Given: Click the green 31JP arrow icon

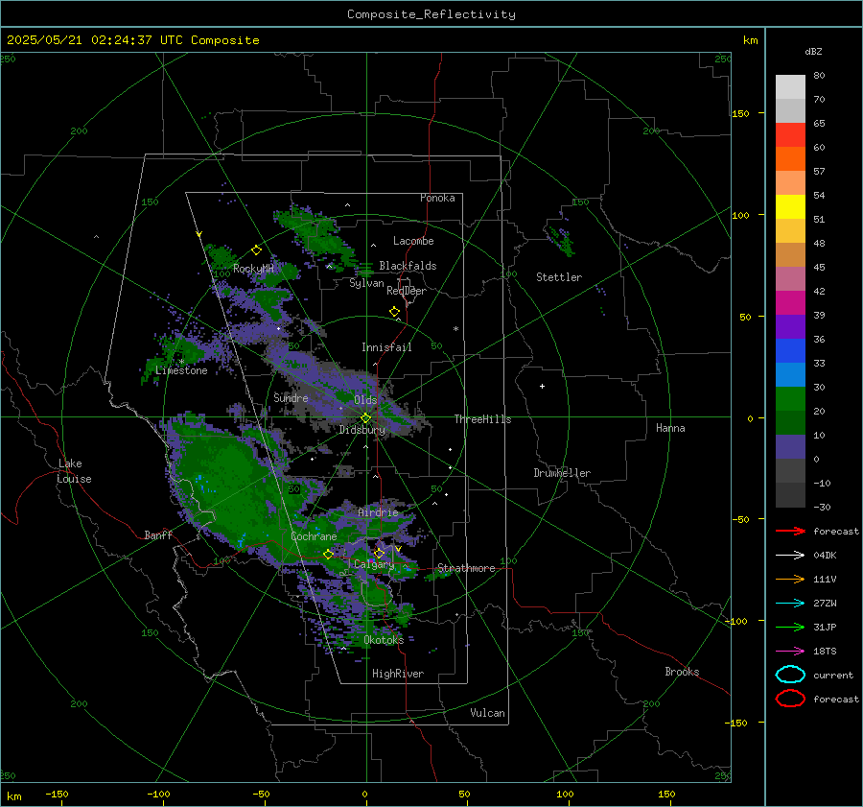Looking at the screenshot, I should [x=790, y=627].
